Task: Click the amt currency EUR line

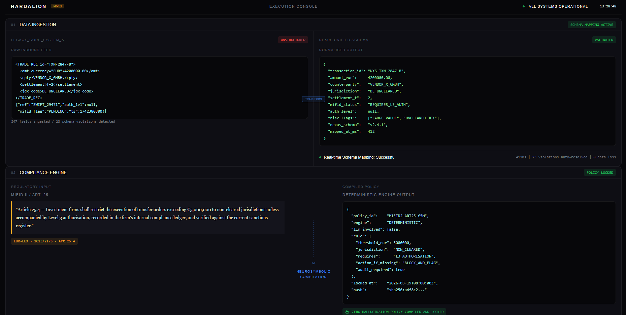Action: coord(60,71)
